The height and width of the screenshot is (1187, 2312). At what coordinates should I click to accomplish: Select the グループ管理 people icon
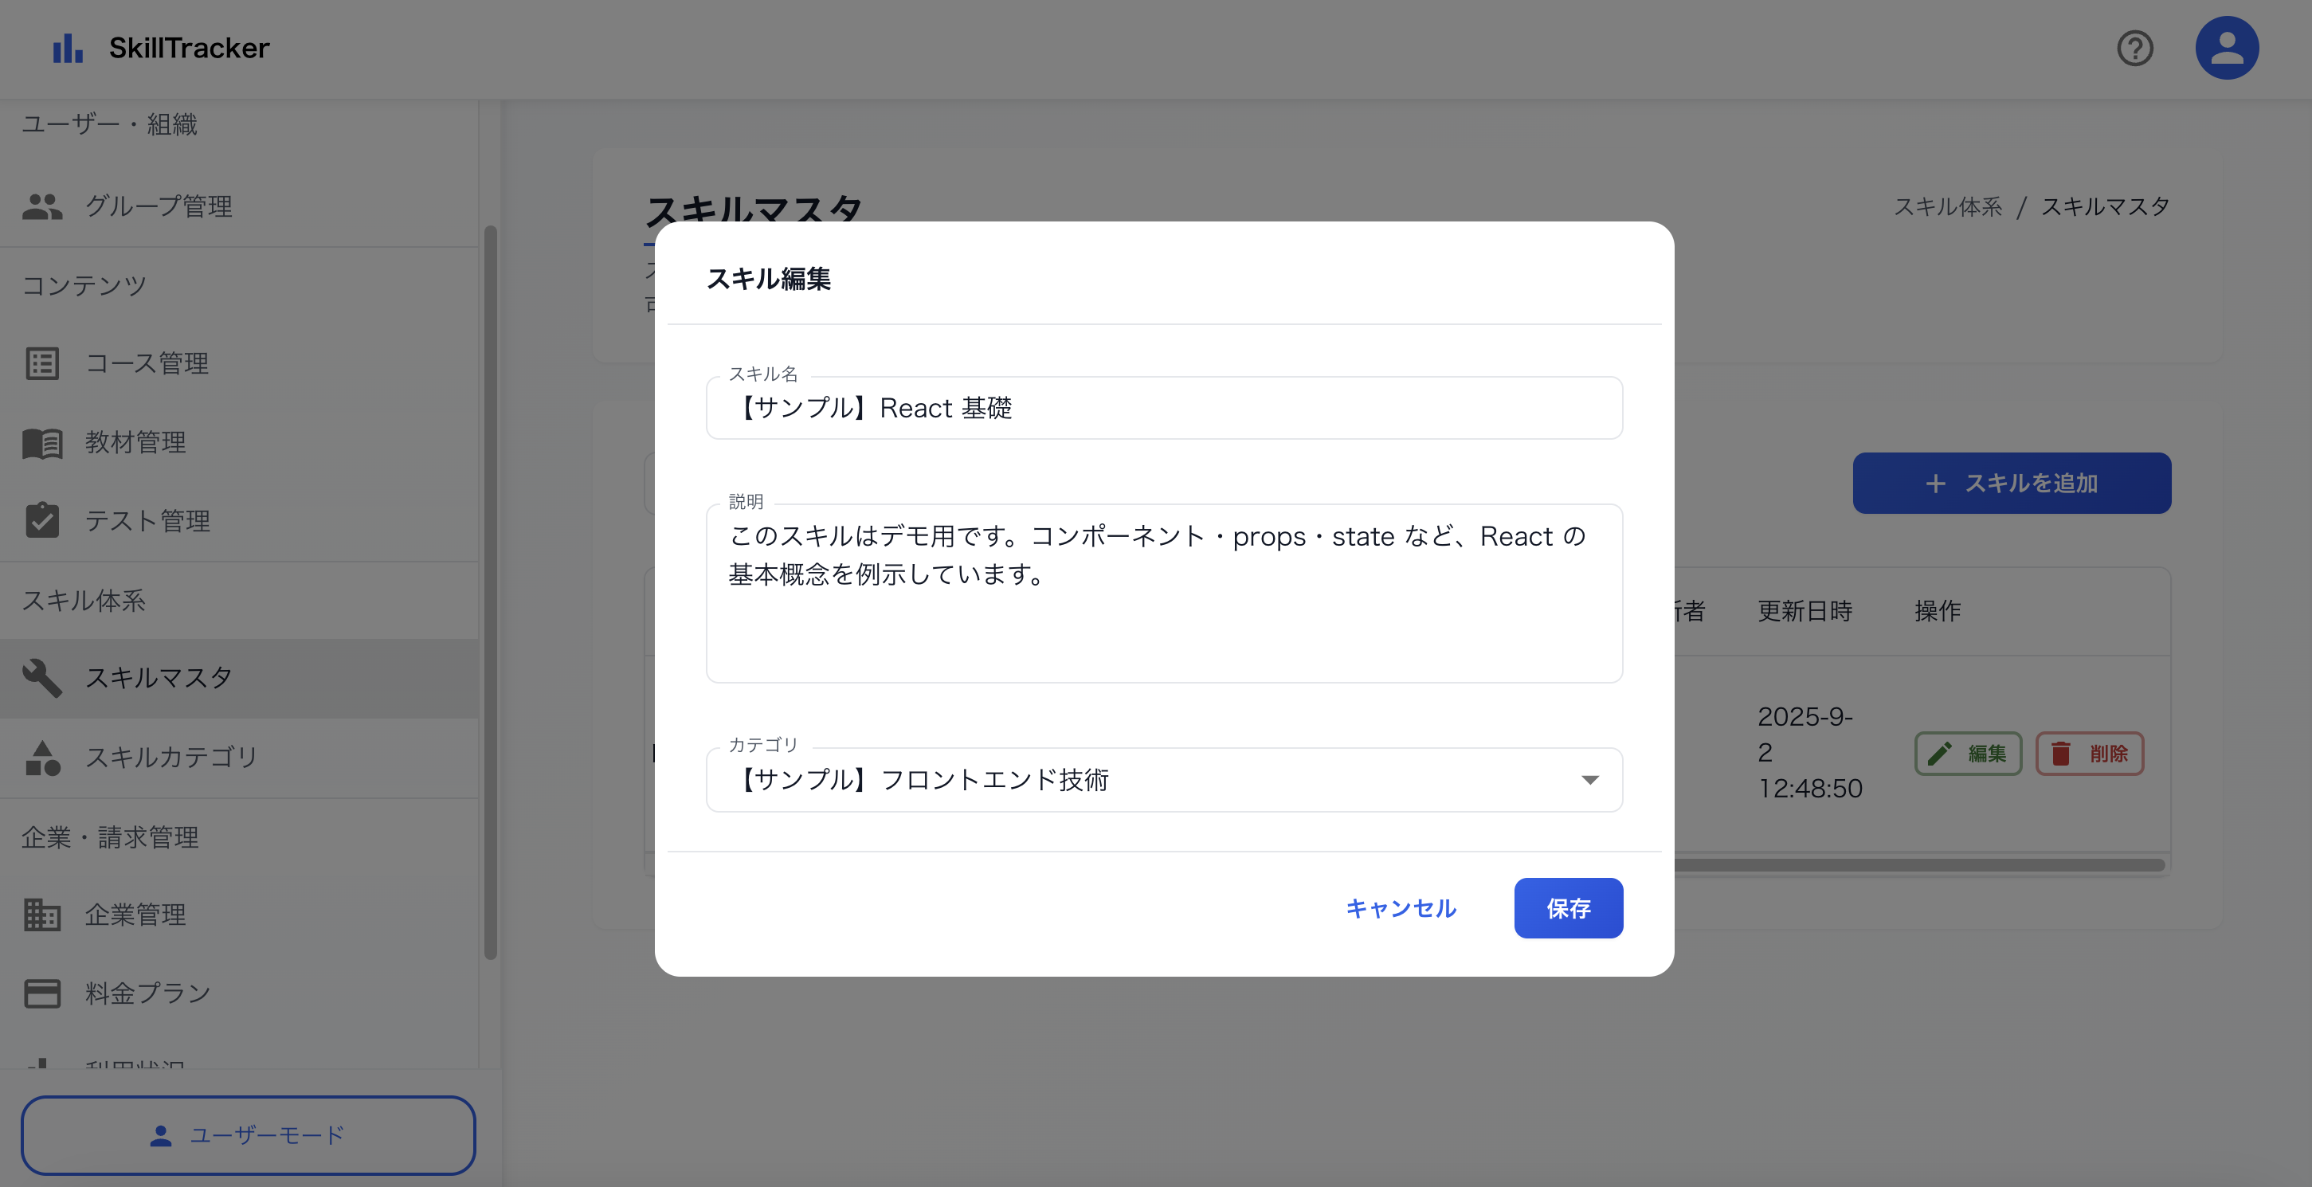42,206
